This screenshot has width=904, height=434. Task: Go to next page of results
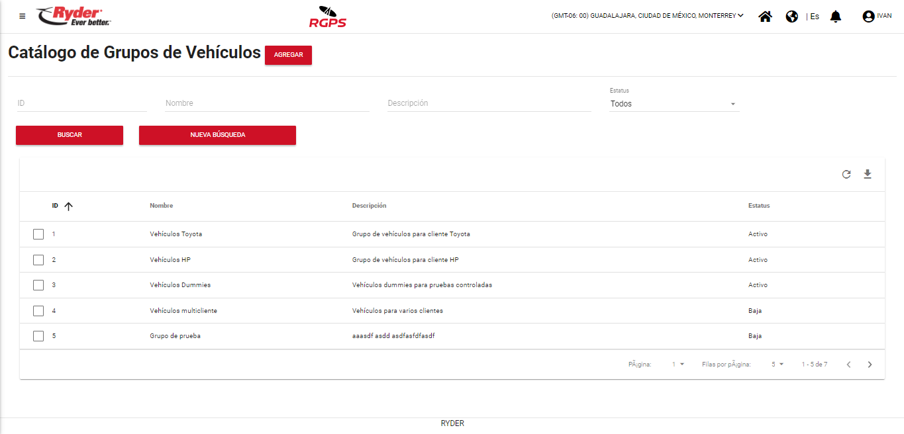tap(870, 365)
